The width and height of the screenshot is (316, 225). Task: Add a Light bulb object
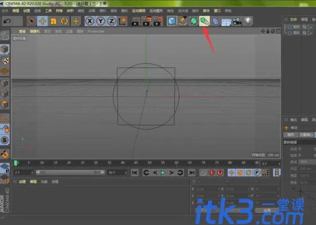[248, 21]
